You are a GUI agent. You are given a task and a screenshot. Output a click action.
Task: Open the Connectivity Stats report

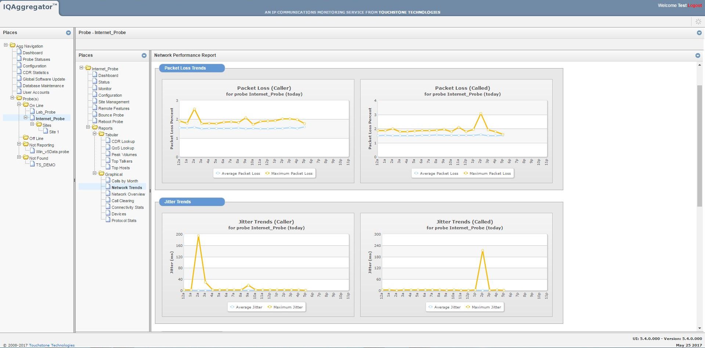(128, 207)
